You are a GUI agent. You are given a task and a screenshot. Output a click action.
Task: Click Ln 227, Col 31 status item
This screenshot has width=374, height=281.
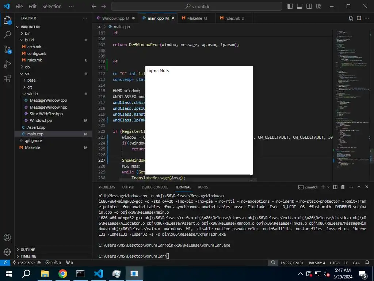(292, 263)
